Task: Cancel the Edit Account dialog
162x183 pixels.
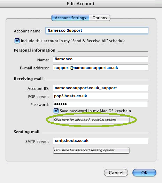Action: tap(116, 173)
